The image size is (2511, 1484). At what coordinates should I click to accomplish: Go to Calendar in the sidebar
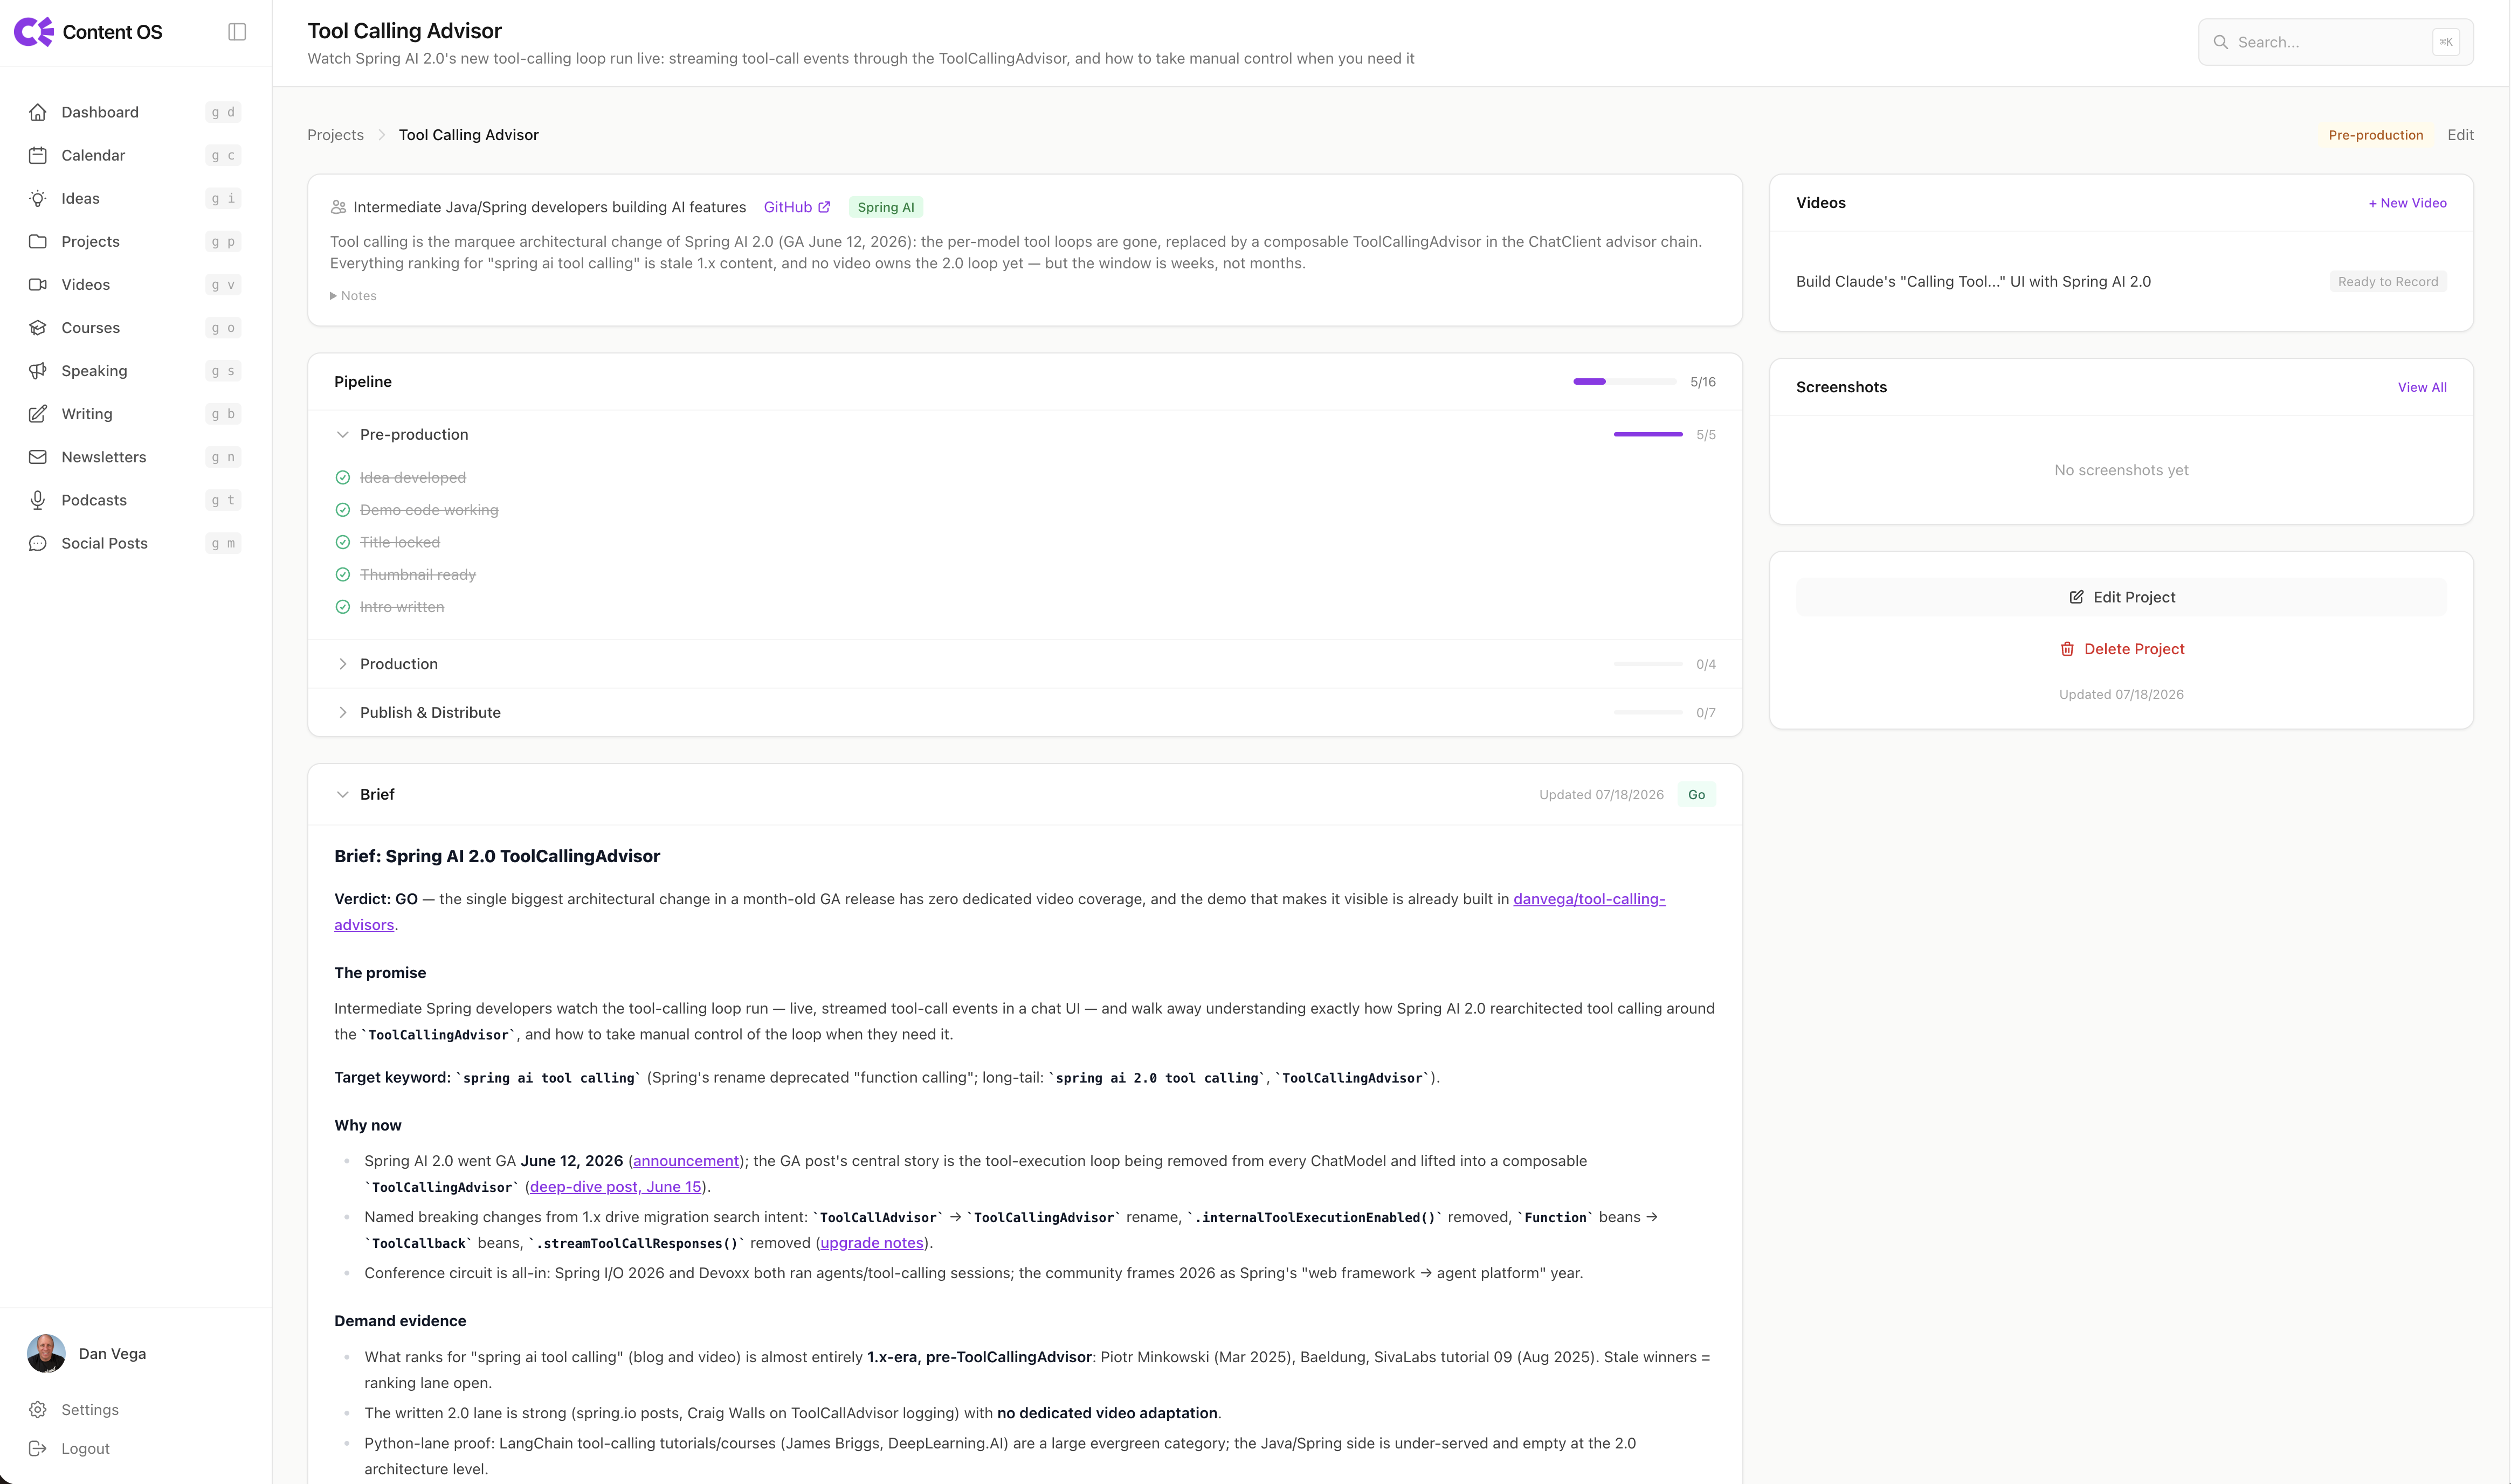click(135, 155)
